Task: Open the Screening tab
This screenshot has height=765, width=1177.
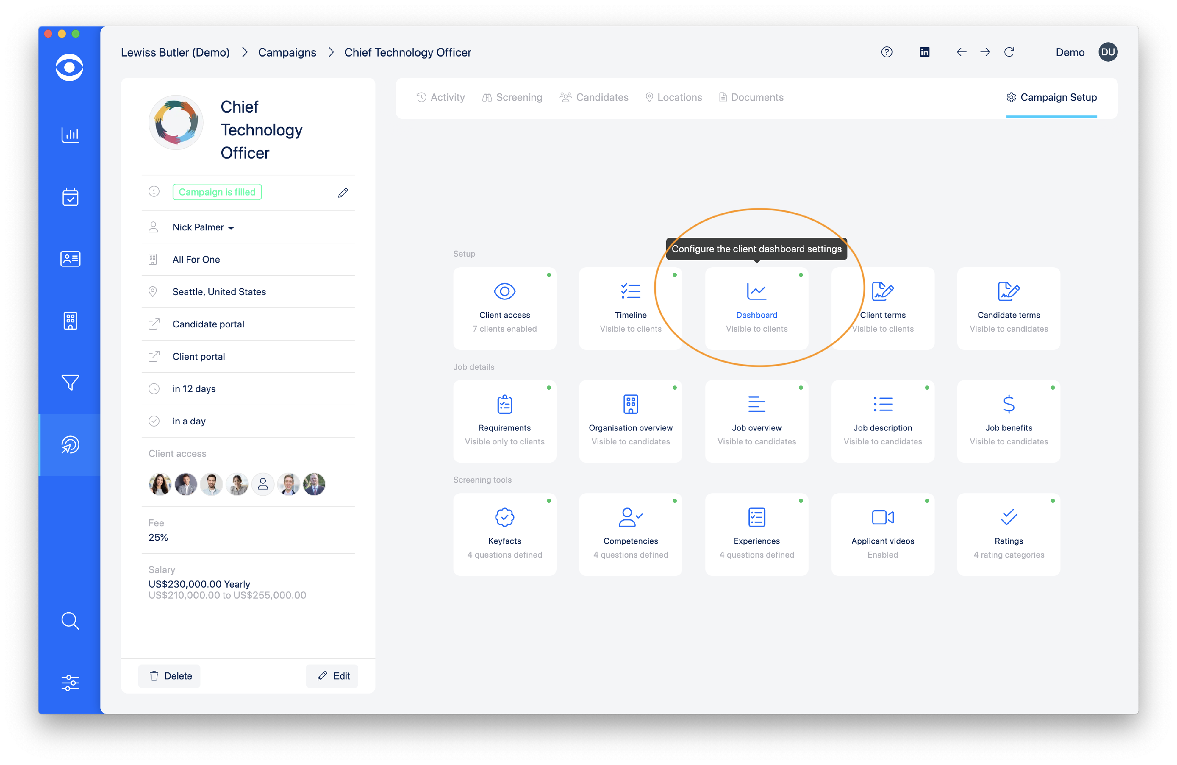Action: click(x=512, y=97)
